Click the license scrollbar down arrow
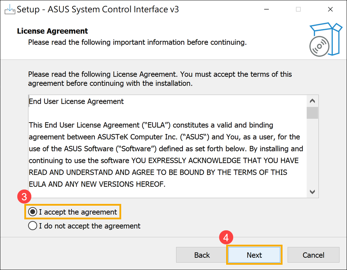The image size is (347, 270). click(312, 192)
